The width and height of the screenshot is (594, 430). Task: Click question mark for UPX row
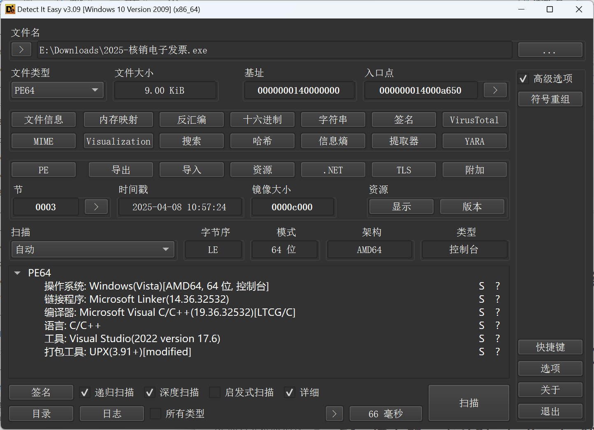point(498,352)
